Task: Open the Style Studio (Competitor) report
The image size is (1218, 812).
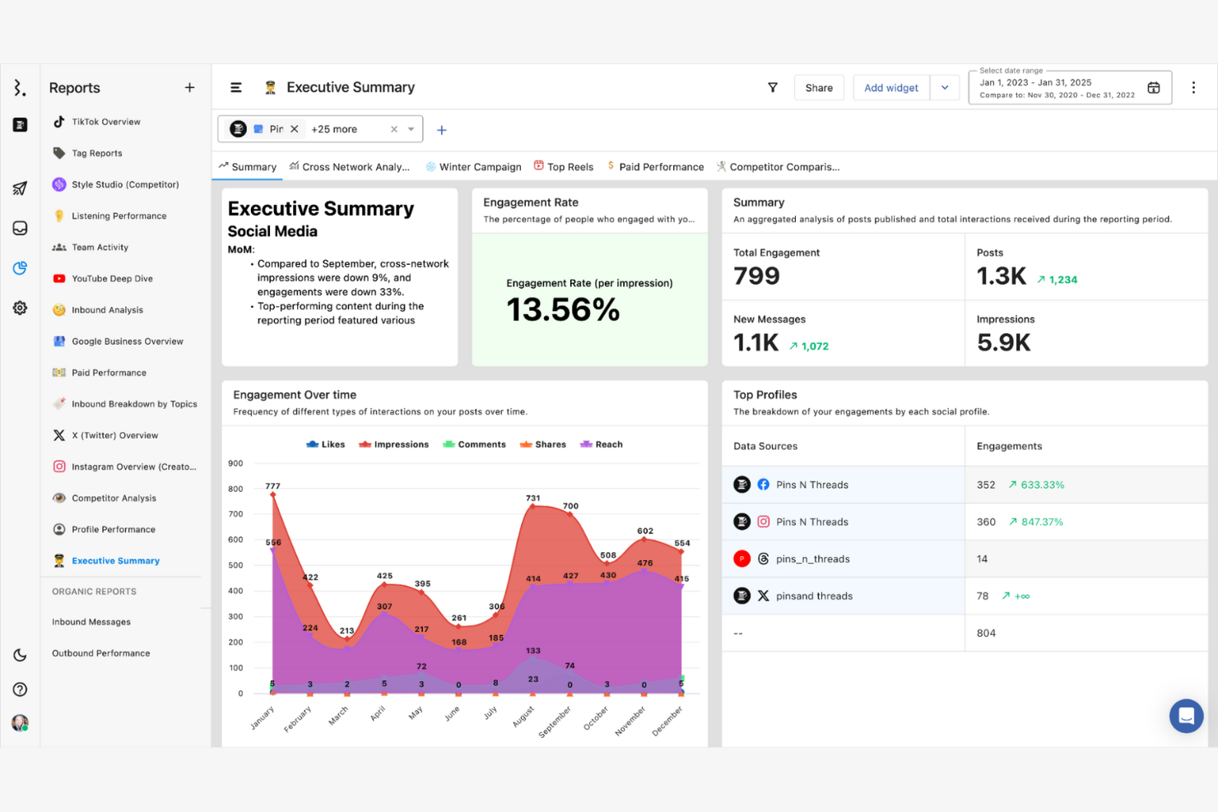Action: point(125,184)
